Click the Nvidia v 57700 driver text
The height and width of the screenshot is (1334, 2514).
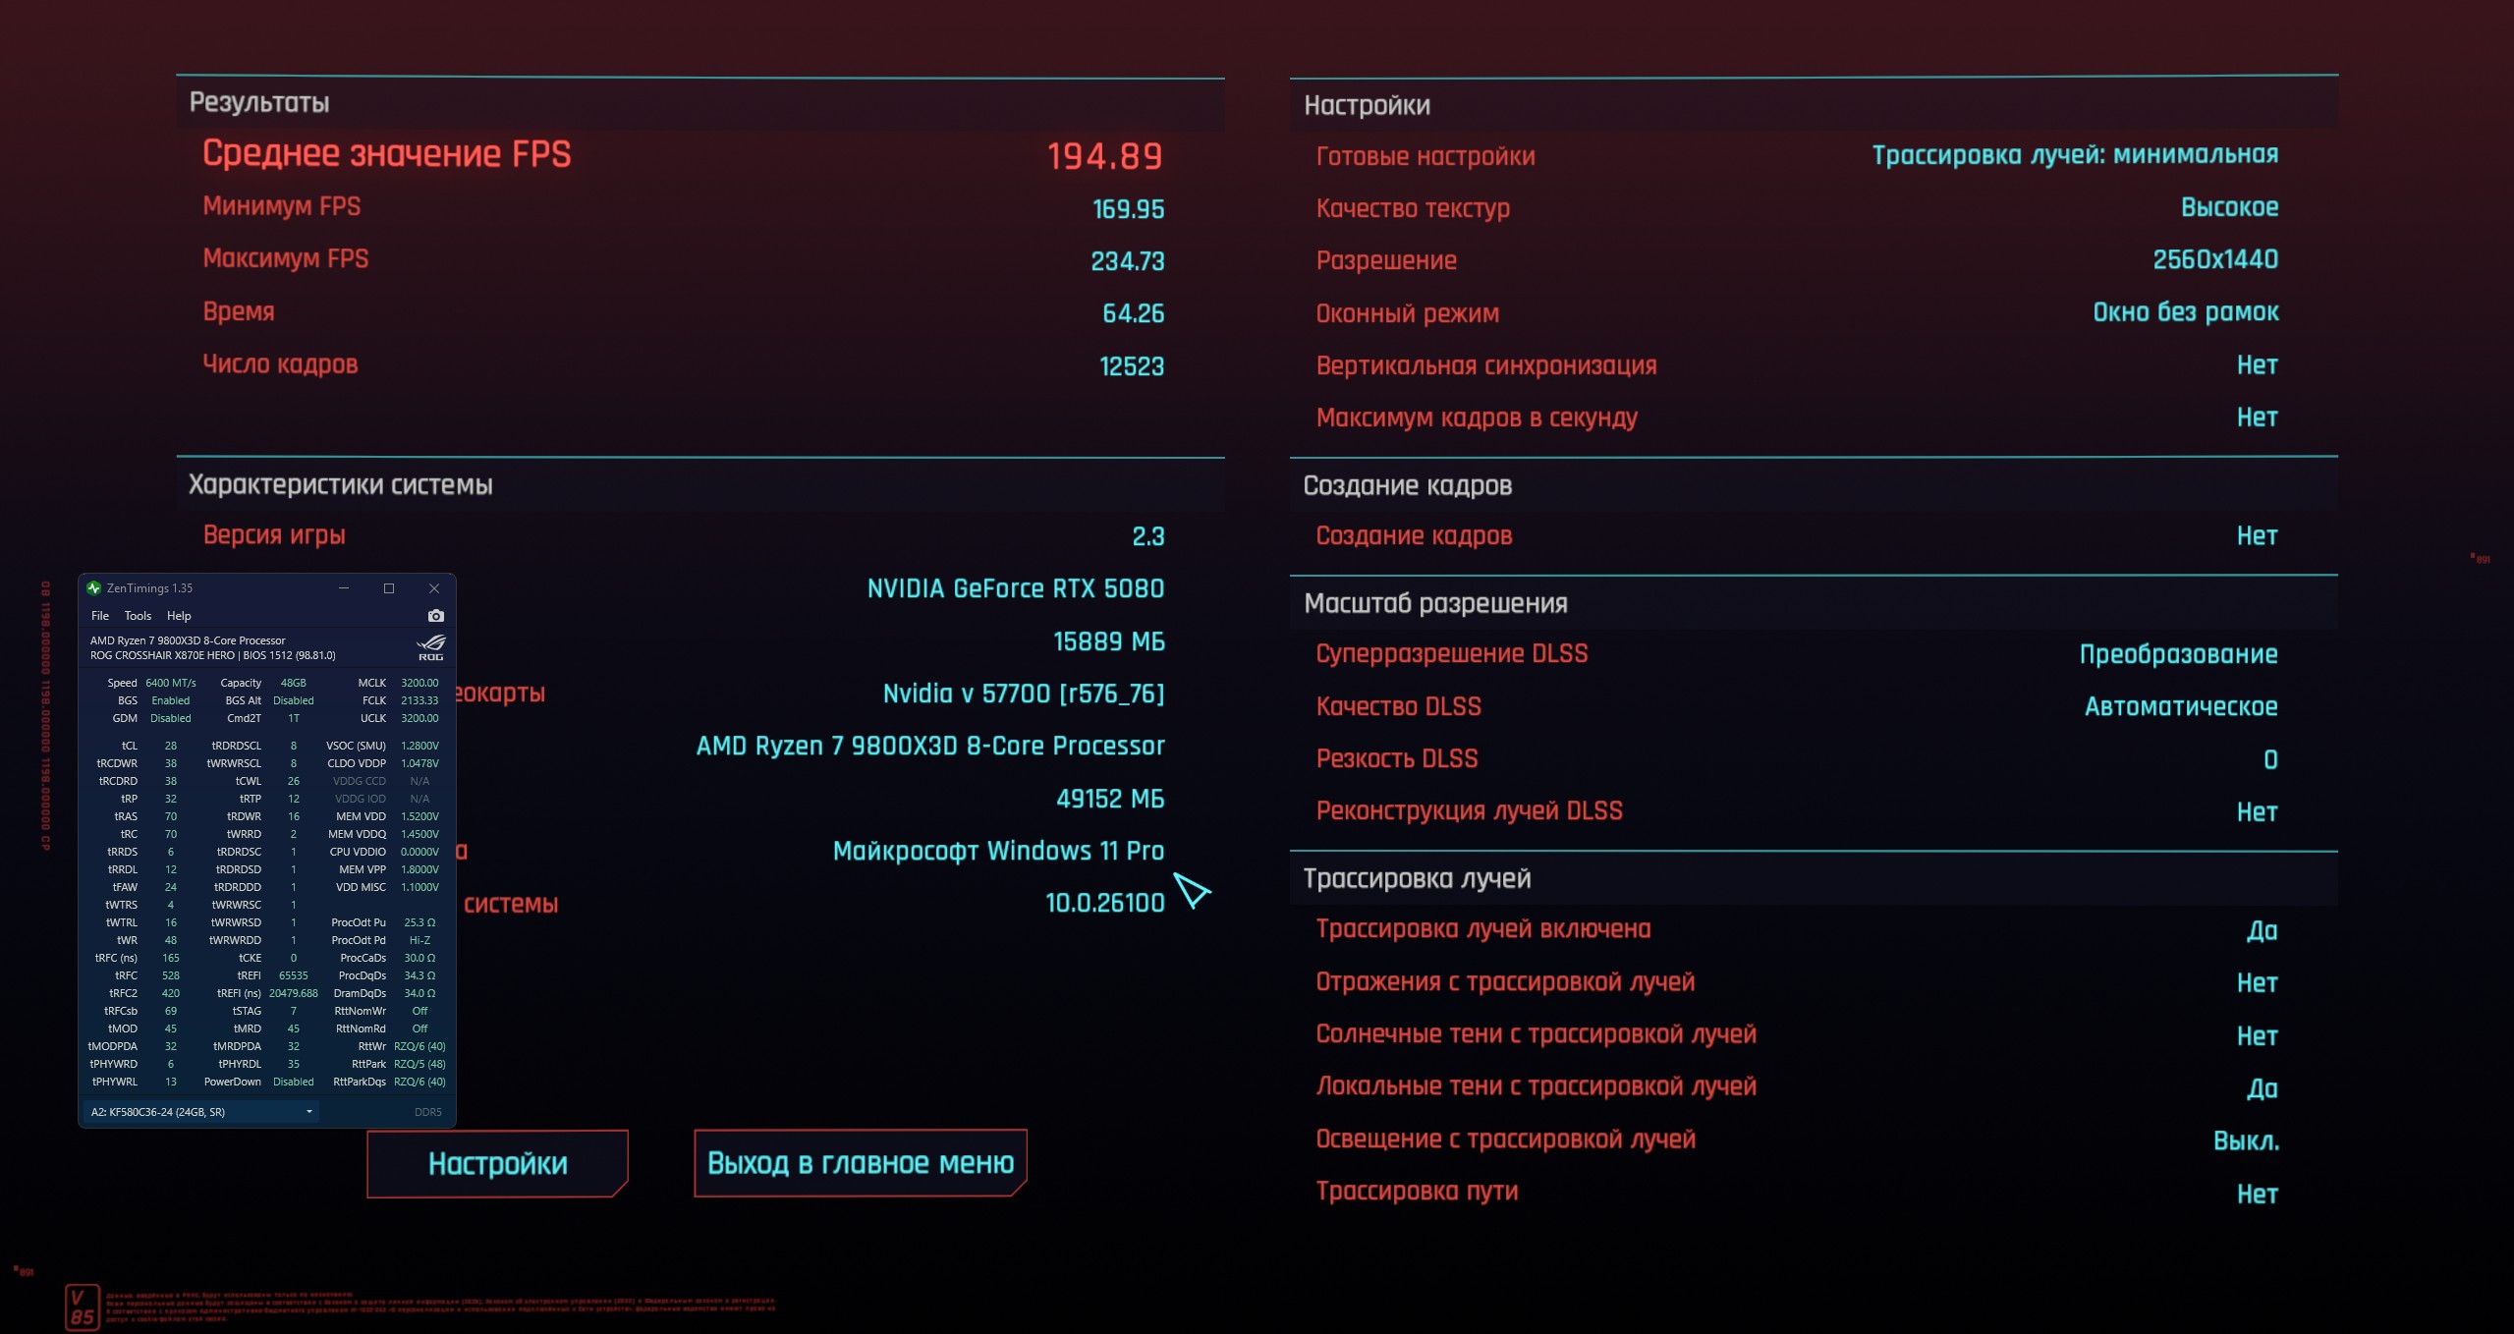[x=1023, y=694]
